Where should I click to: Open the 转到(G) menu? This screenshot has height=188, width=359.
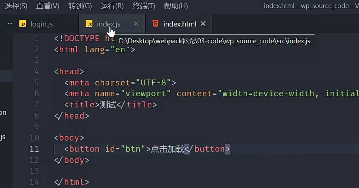point(80,6)
